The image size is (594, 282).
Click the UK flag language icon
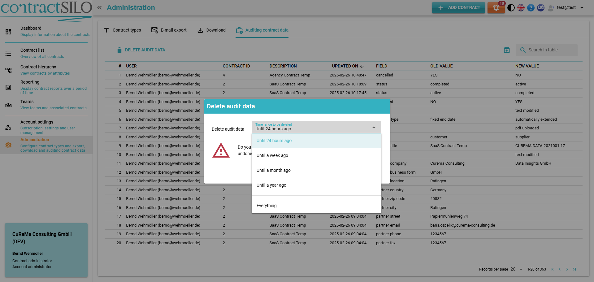[x=521, y=8]
